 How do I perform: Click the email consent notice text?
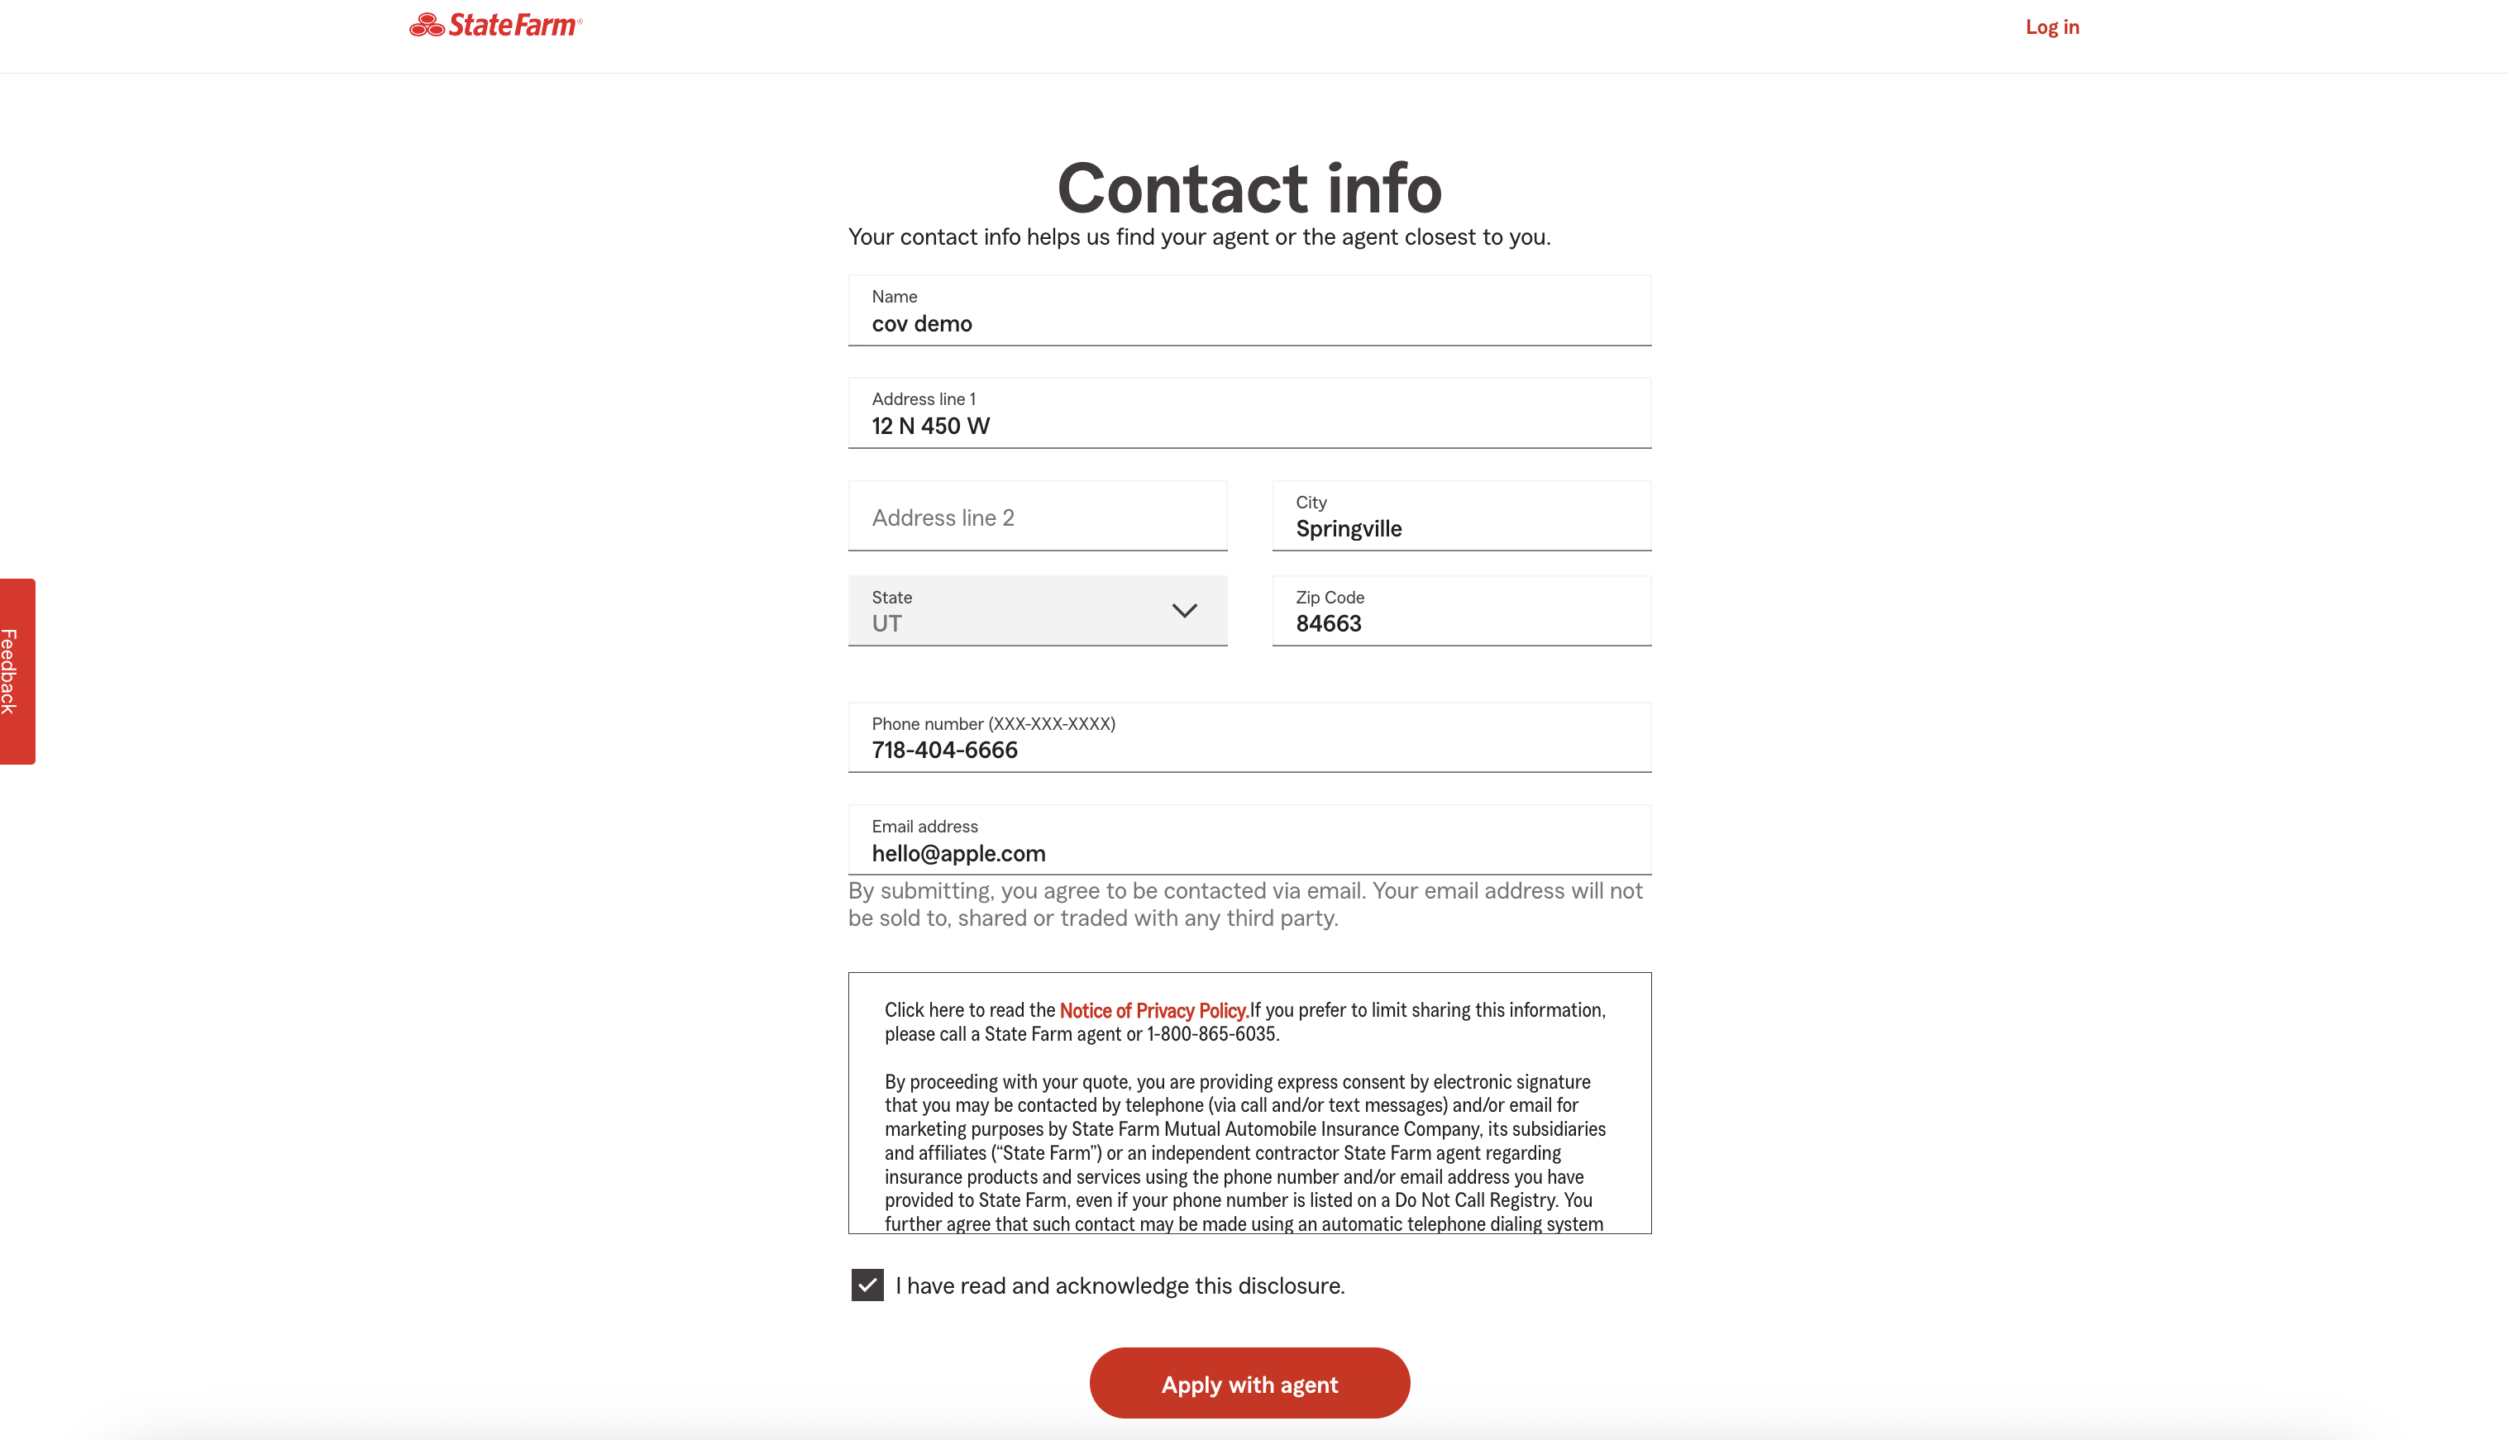[1244, 904]
